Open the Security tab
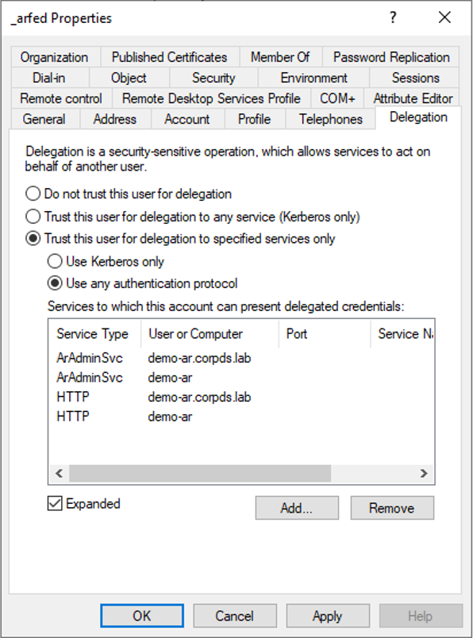Viewport: 473px width, 638px height. (x=213, y=78)
